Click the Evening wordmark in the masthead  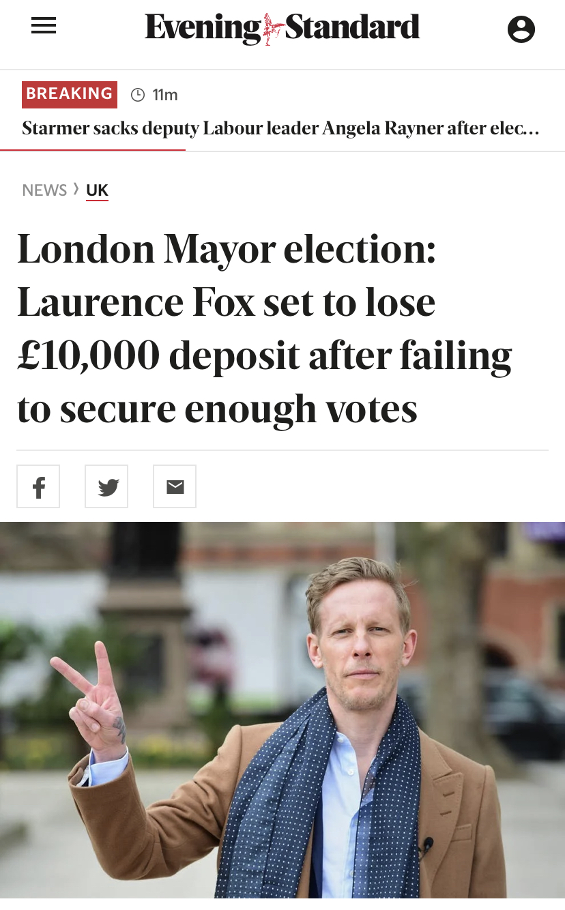(203, 29)
